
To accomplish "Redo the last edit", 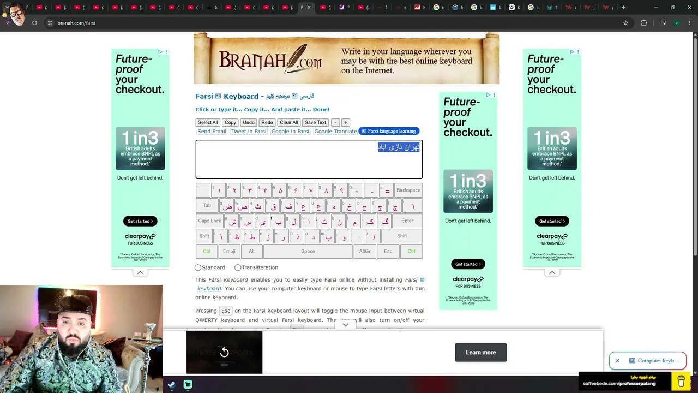I will pos(267,123).
